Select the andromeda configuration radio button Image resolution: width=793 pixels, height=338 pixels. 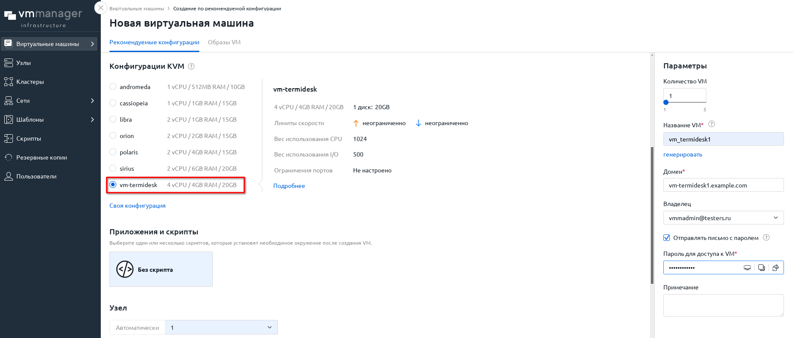113,86
